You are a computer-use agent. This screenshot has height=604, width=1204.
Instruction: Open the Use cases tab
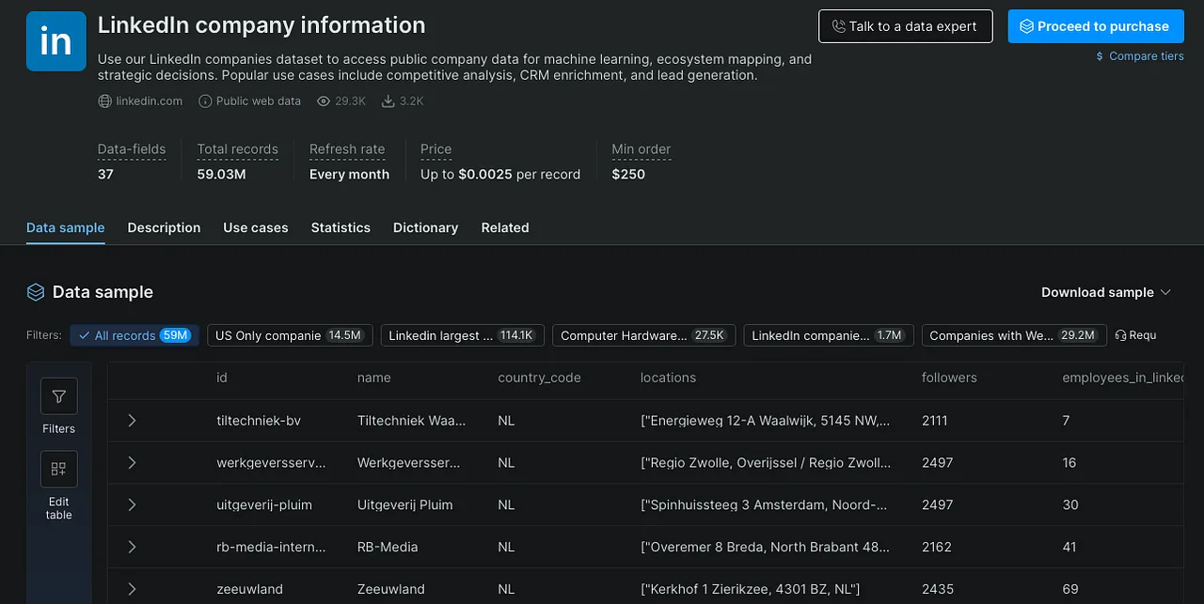pos(256,227)
